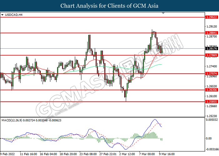Click the 9 Feb 2022 date label
Screen dimensions: 219x156
[x=7, y=154]
